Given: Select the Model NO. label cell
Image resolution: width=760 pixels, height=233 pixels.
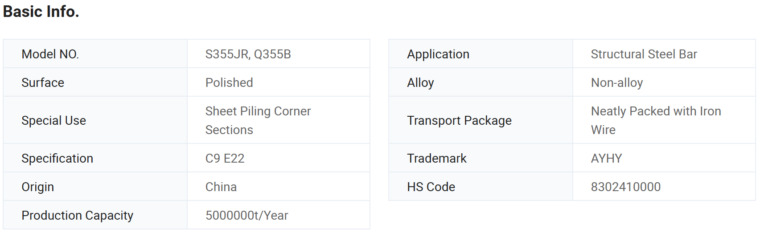Looking at the screenshot, I should pos(95,54).
